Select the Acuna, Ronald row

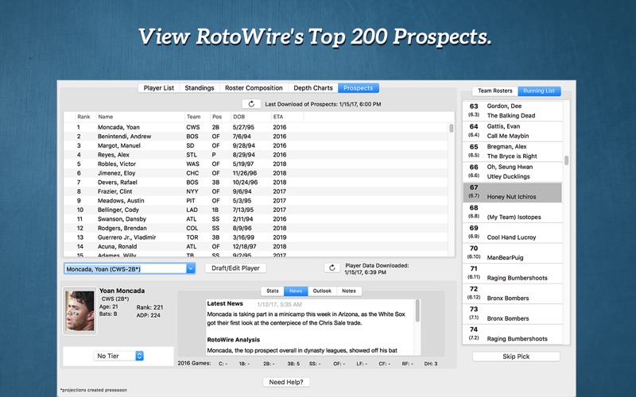pyautogui.click(x=256, y=246)
